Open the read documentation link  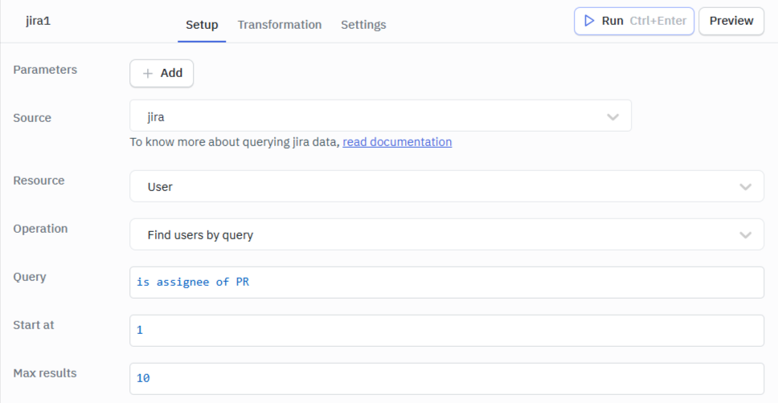coord(397,142)
